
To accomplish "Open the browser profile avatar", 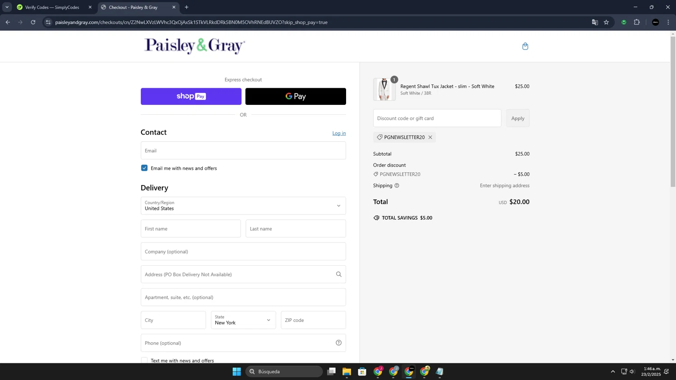I will [x=655, y=22].
